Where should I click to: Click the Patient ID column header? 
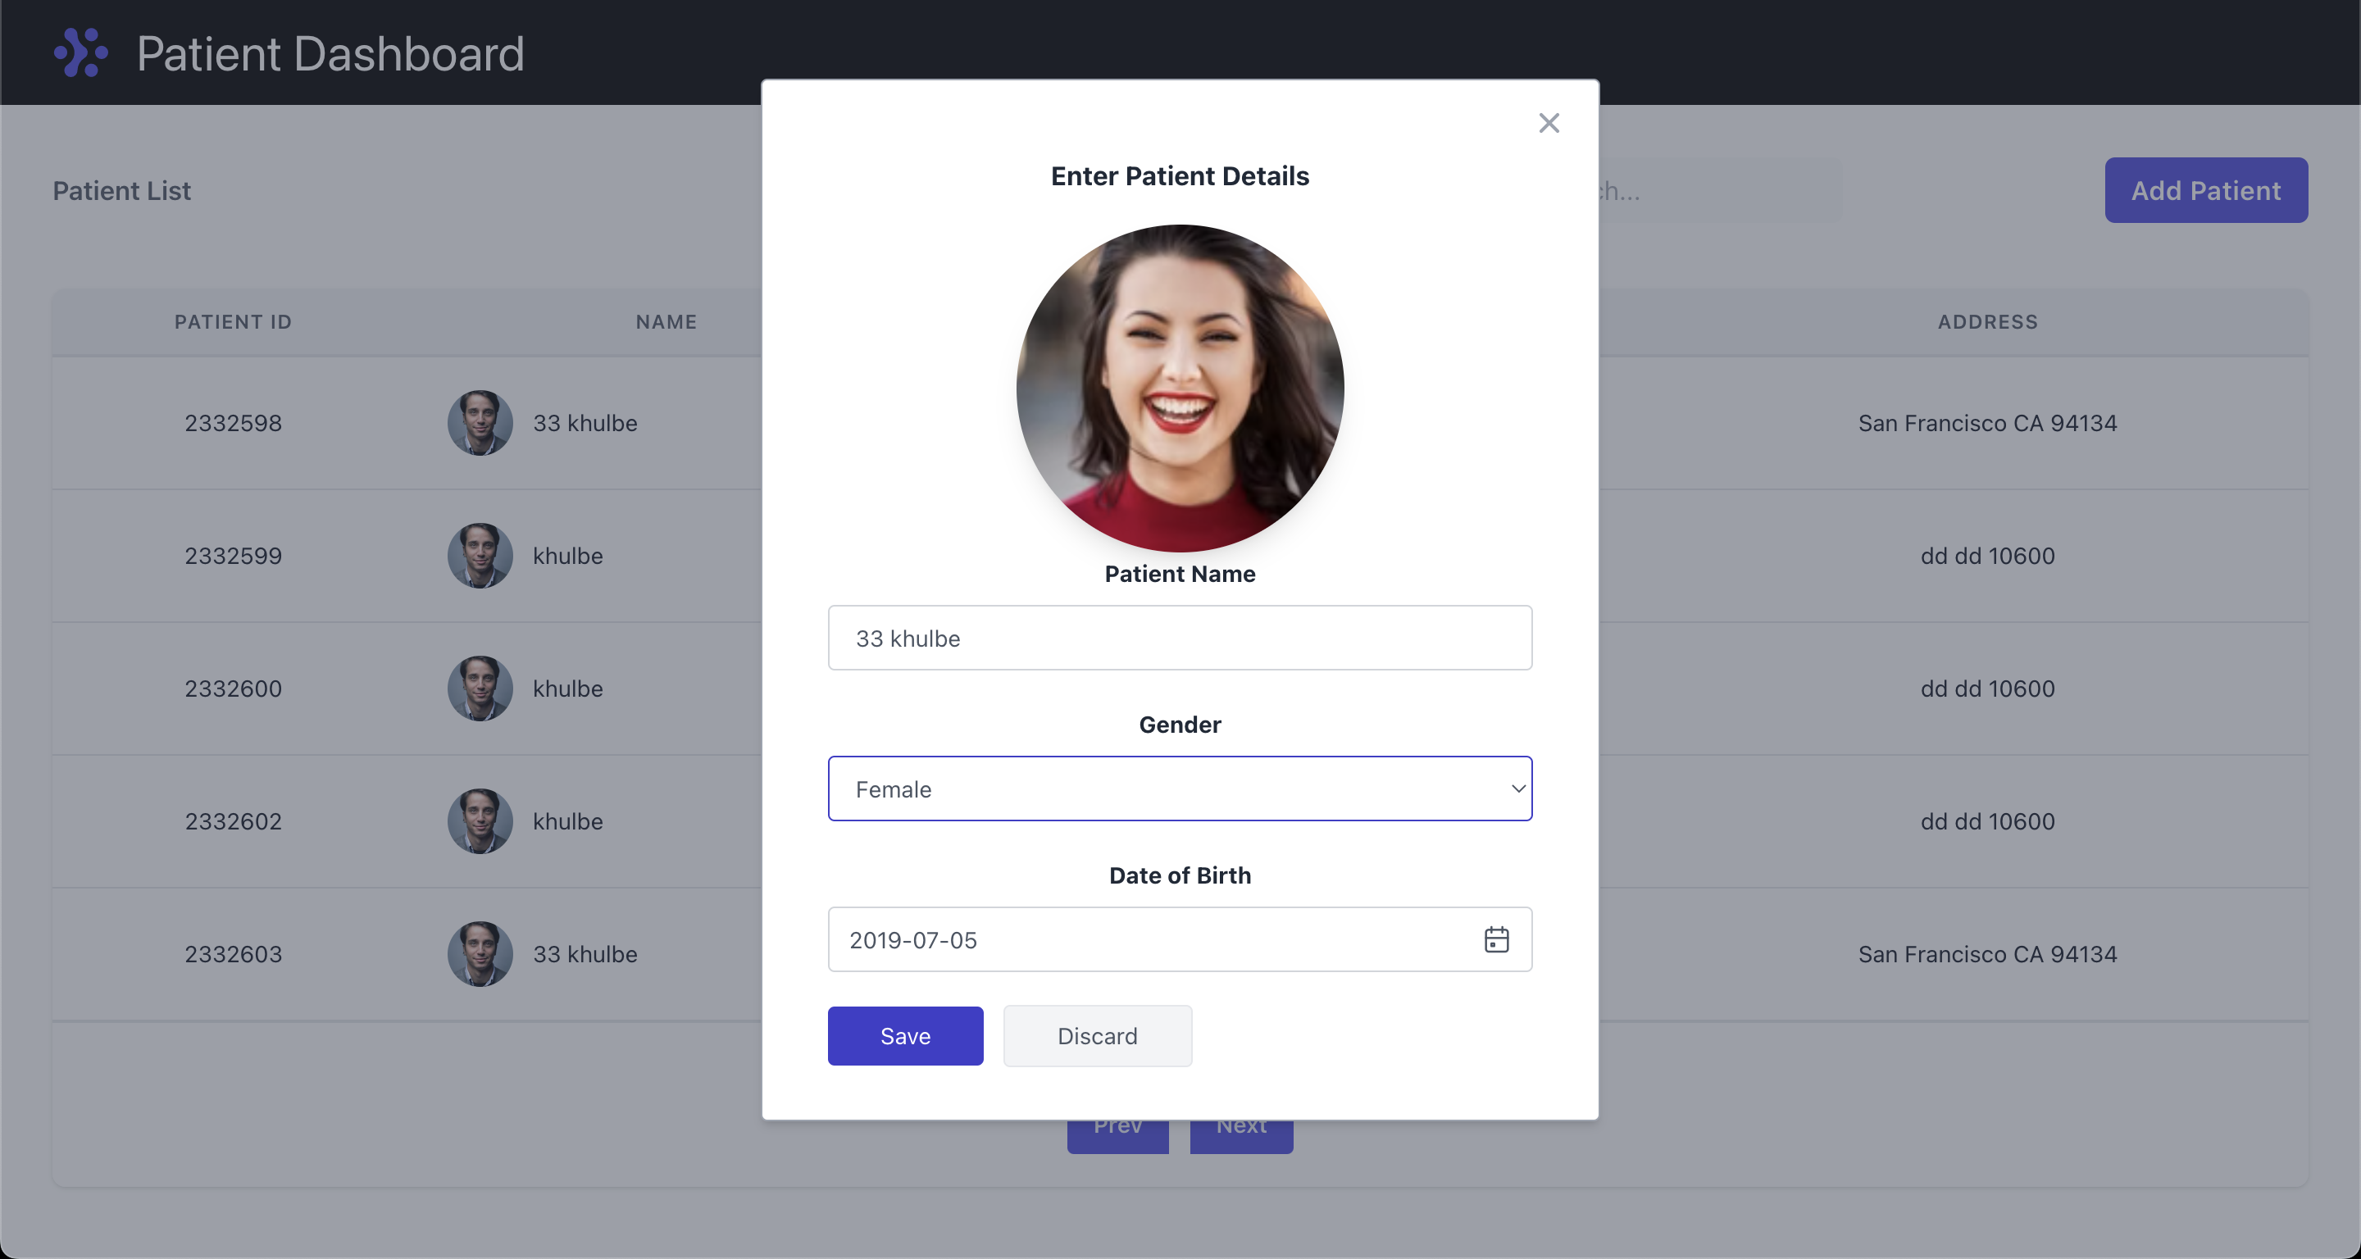233,321
